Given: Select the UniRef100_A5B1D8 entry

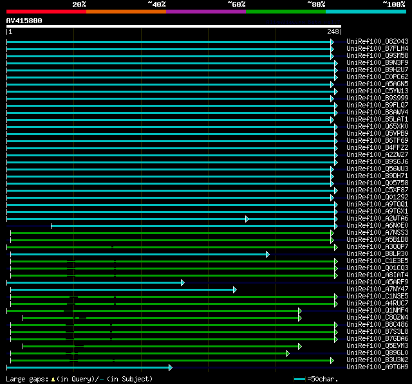Looking at the screenshot, I should coord(377,240).
